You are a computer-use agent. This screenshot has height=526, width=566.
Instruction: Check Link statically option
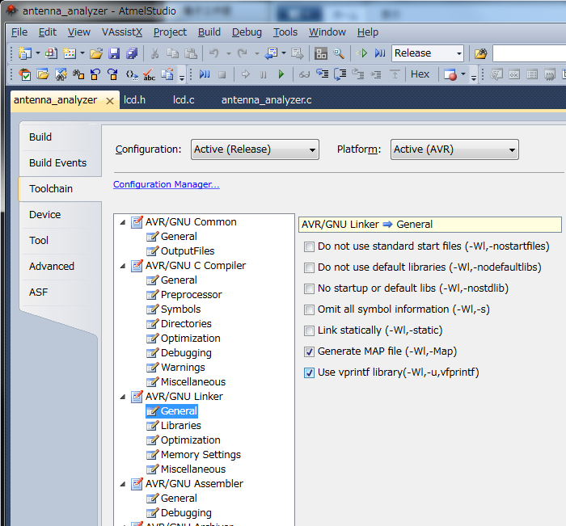pyautogui.click(x=309, y=330)
